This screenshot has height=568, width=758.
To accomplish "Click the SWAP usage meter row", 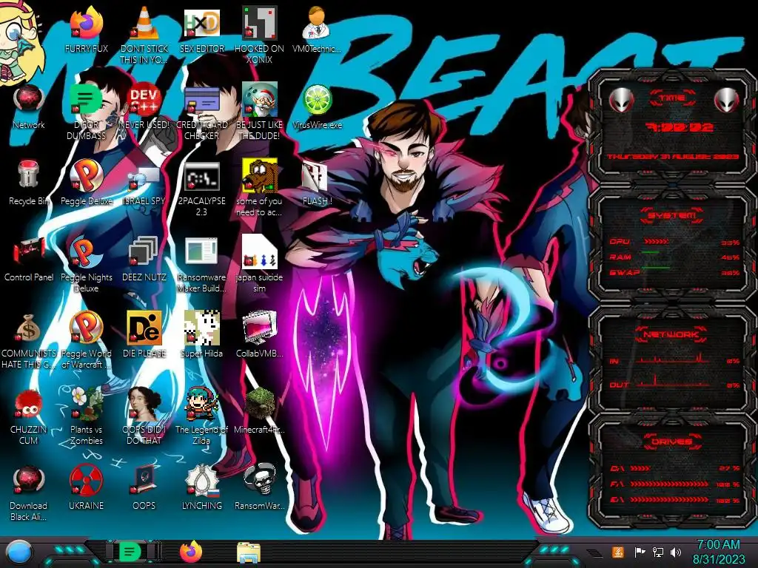I will click(x=674, y=272).
